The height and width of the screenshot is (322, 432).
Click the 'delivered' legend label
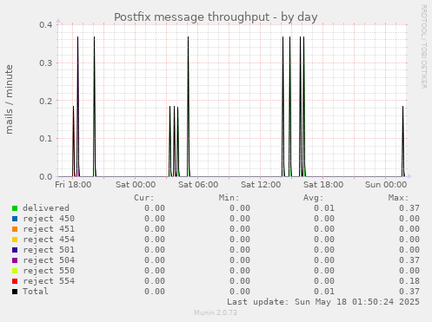[x=46, y=208]
